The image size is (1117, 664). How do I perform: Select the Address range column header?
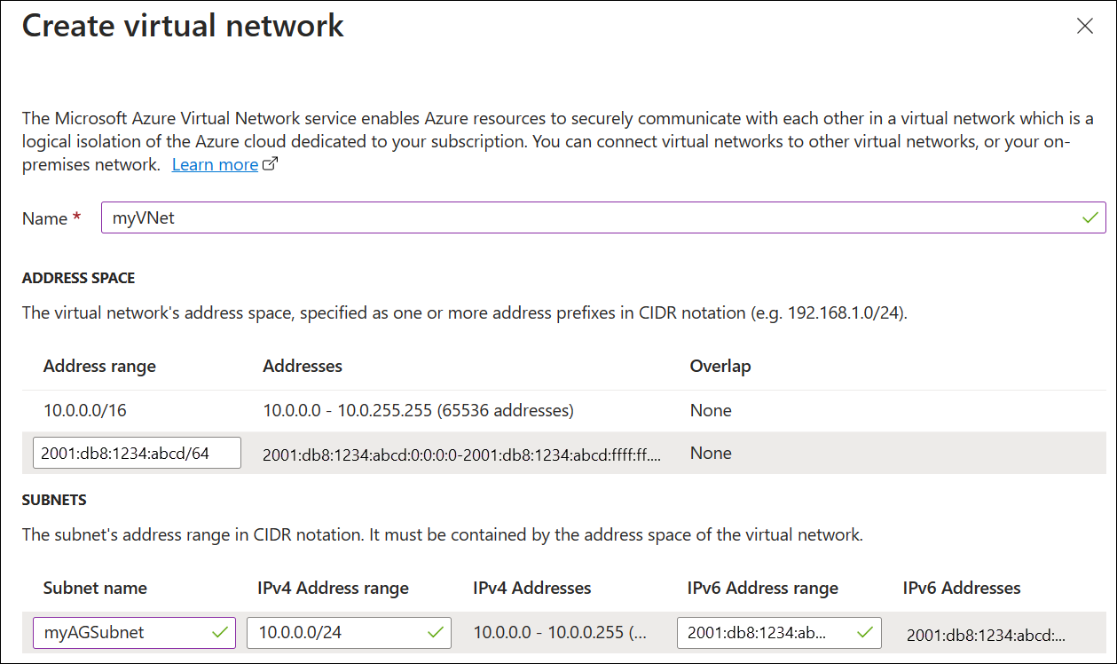pos(99,366)
